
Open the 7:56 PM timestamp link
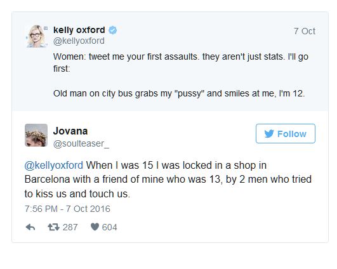67,209
